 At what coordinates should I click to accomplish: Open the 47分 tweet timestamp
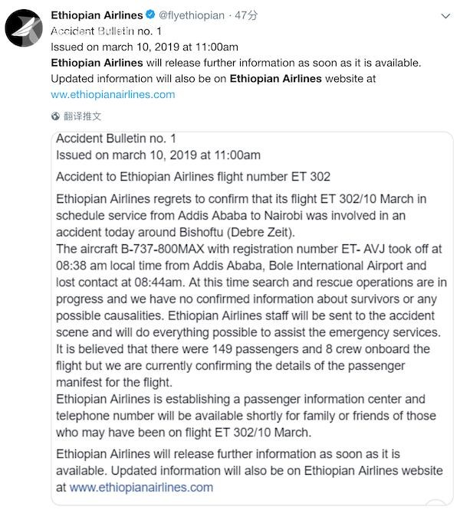tap(246, 15)
